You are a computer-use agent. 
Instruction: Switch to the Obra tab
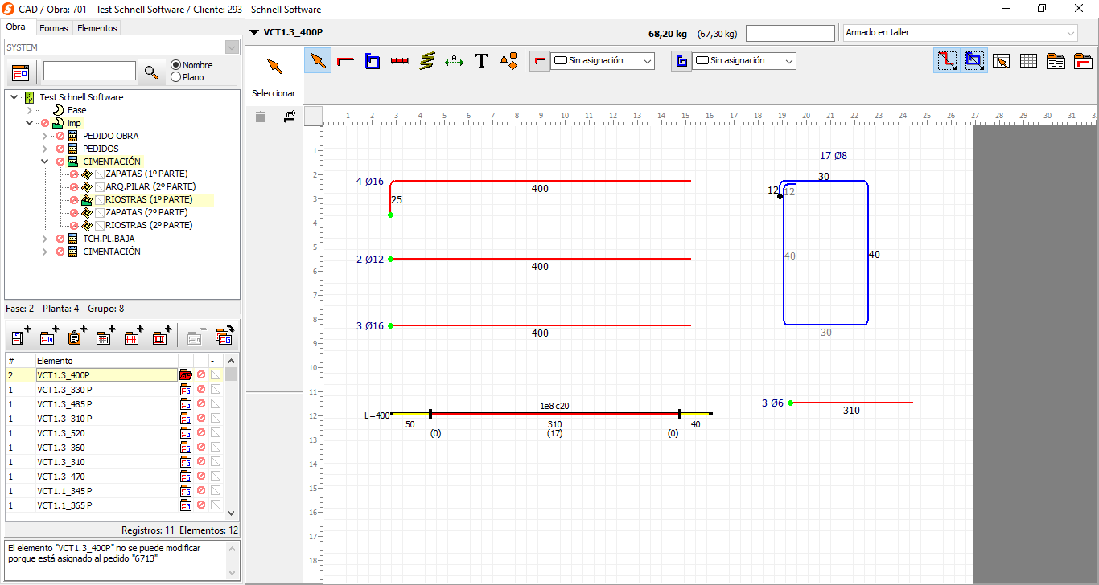pyautogui.click(x=15, y=27)
